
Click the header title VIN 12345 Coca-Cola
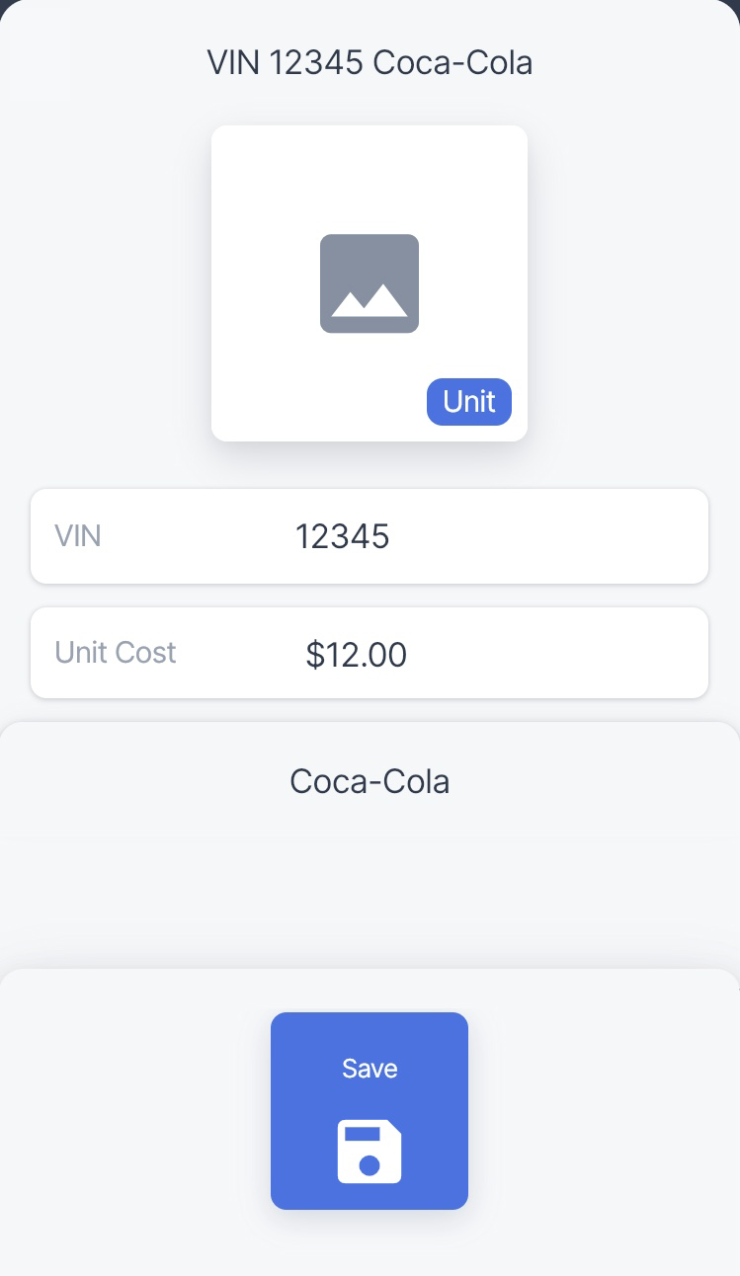pyautogui.click(x=370, y=63)
